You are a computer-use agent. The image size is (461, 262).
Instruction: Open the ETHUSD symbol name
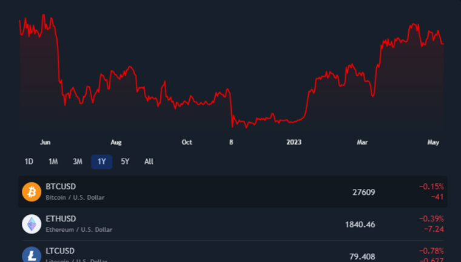[61, 218]
